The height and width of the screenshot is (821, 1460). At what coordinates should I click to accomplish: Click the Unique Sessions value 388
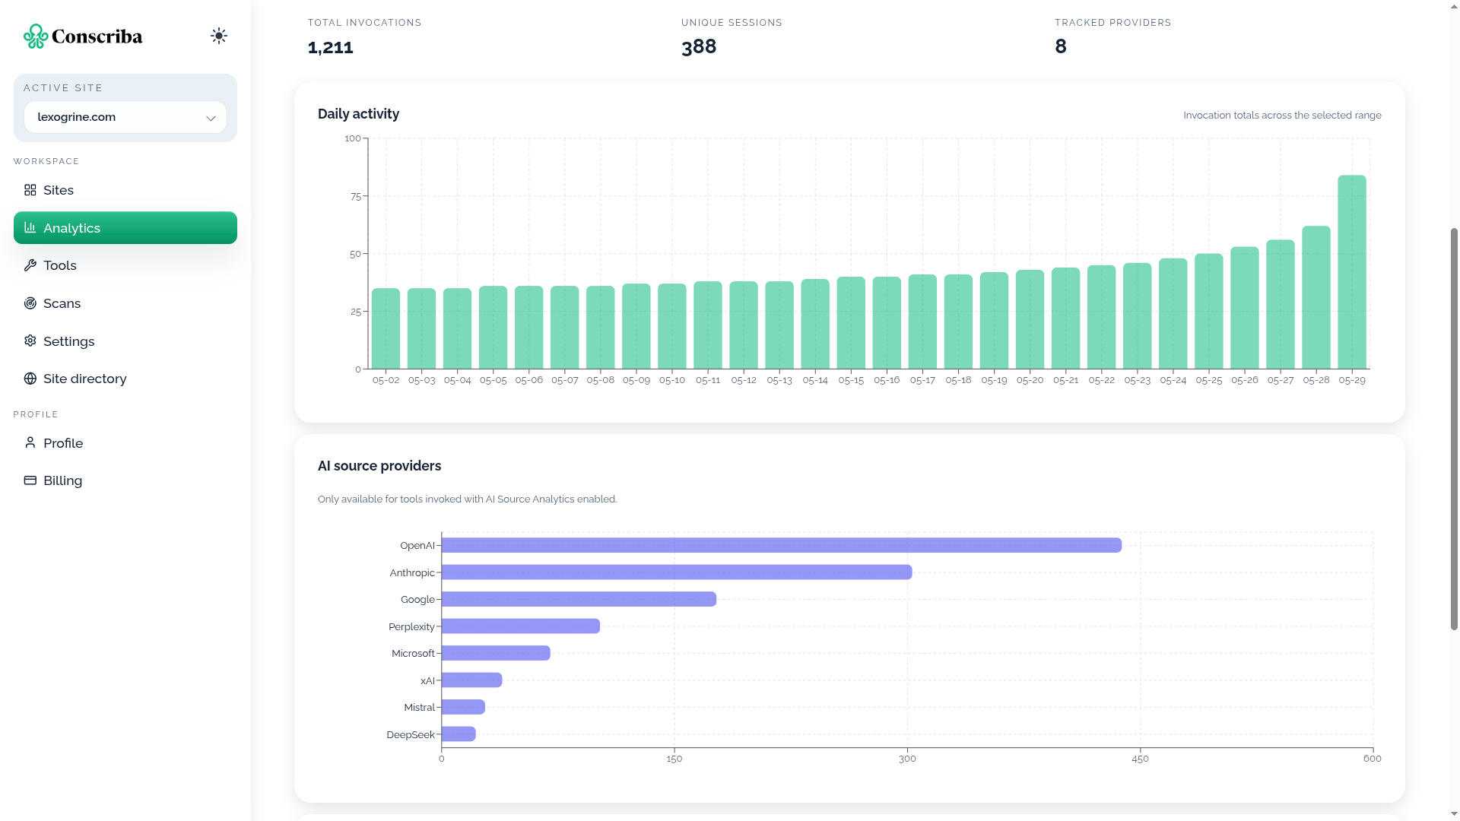point(699,46)
